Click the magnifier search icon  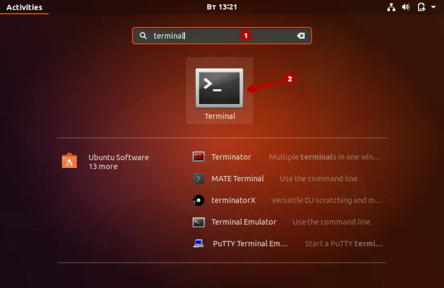coord(143,35)
